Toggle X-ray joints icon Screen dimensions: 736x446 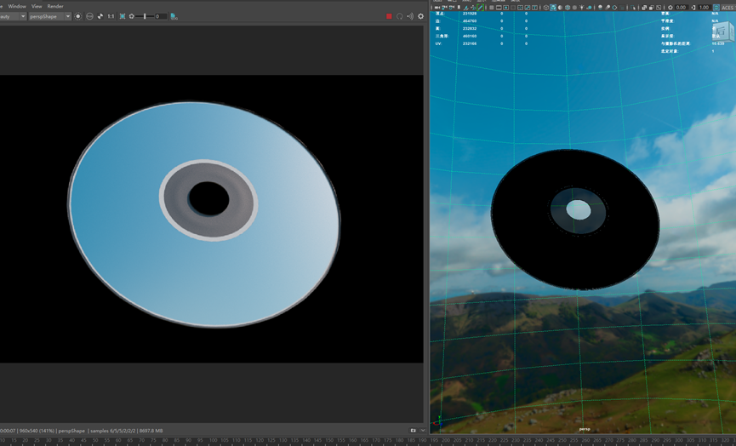659,8
